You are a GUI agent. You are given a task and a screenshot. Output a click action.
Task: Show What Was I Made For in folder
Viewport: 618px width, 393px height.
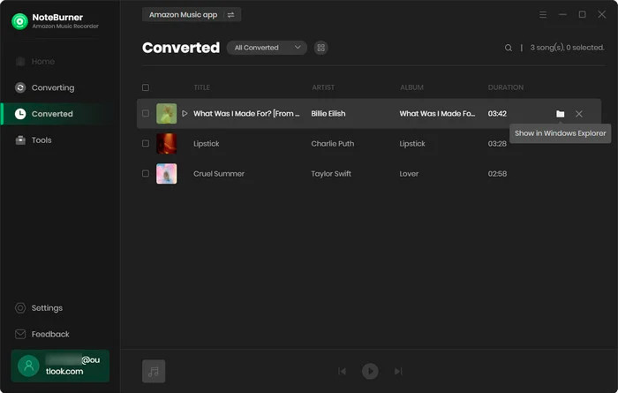[x=560, y=114]
